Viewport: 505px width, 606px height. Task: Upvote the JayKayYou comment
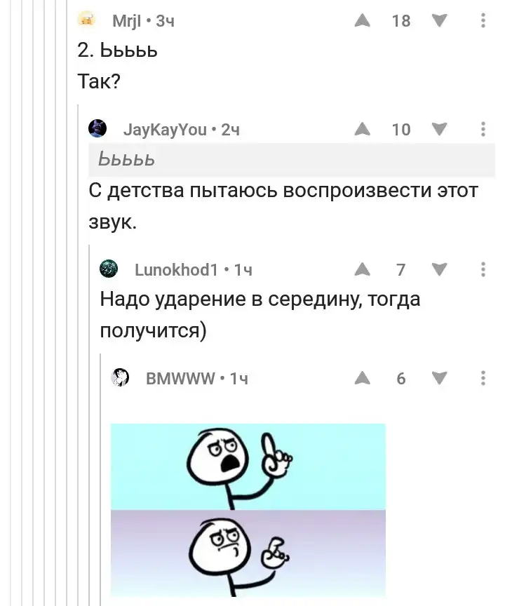(x=362, y=129)
